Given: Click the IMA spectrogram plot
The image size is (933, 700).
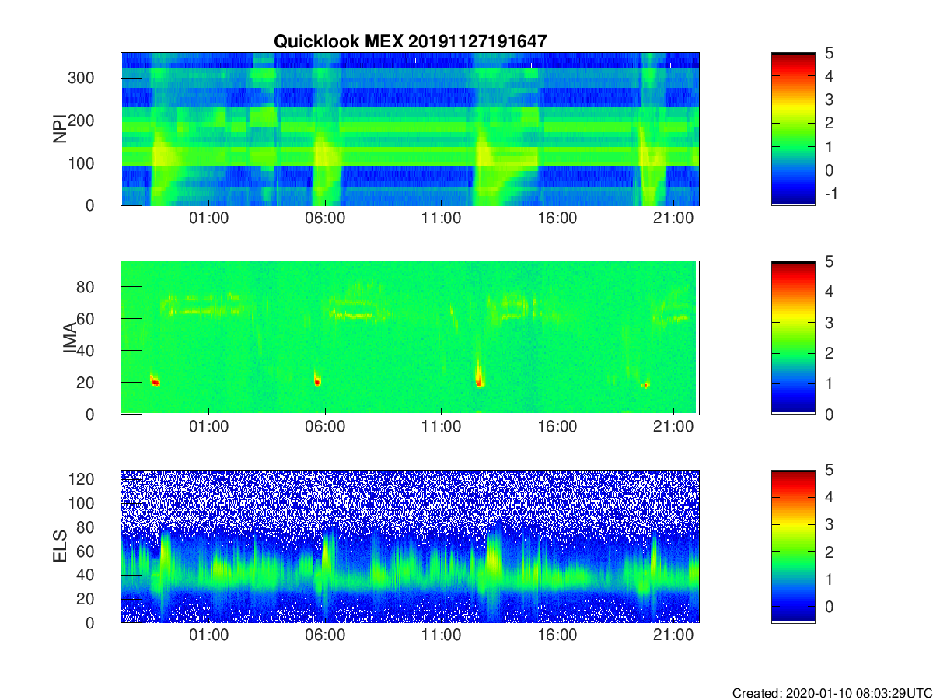Looking at the screenshot, I should [410, 338].
